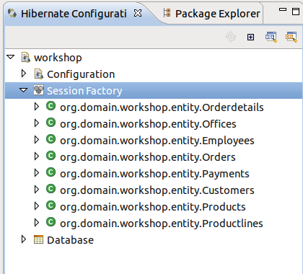Click the Productlines class icon
This screenshot has height=274, width=303.
click(x=50, y=222)
